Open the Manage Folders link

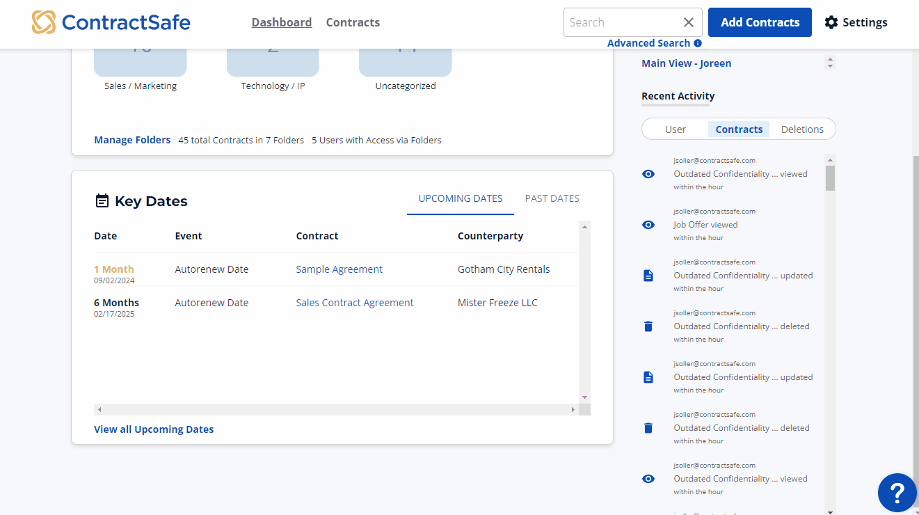pos(132,140)
